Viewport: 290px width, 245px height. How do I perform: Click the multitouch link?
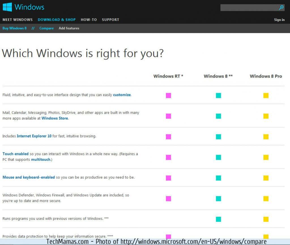(41, 160)
